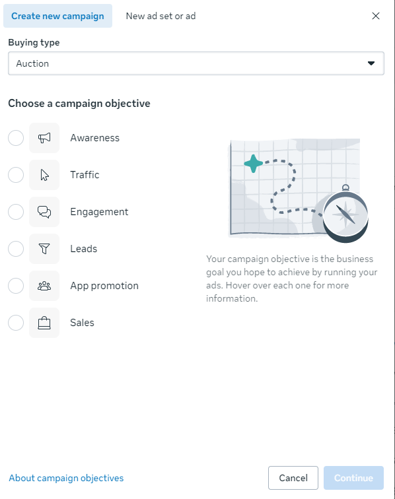This screenshot has width=395, height=499.
Task: Click the Awareness megaphone icon
Action: 44,138
